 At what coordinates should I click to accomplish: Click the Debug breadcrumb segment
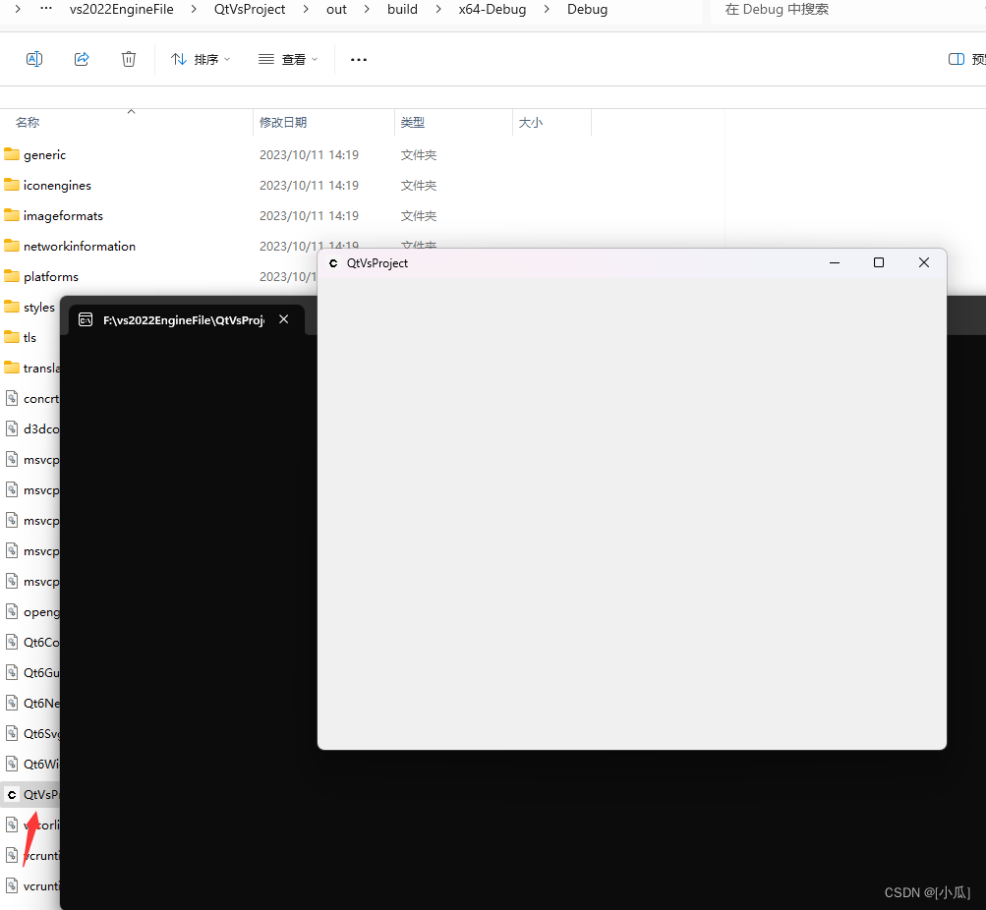(587, 10)
